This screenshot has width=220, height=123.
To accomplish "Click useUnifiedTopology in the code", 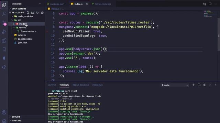I will pyautogui.click(x=79, y=36).
